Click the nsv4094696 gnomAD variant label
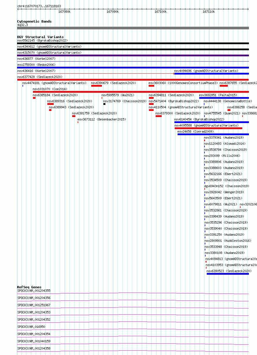This screenshot has height=355, width=257. click(x=206, y=71)
